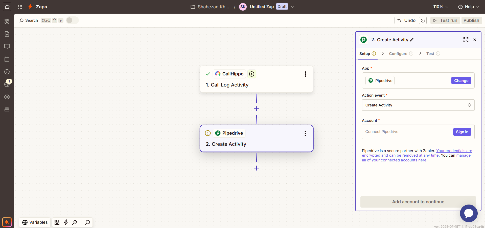Add step between CallHippo and Pipedrive
Screen dimensions: 485x228
click(x=257, y=109)
